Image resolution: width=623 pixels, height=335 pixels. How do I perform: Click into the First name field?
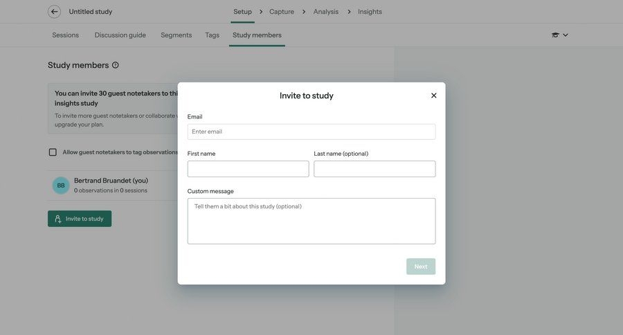click(x=248, y=169)
